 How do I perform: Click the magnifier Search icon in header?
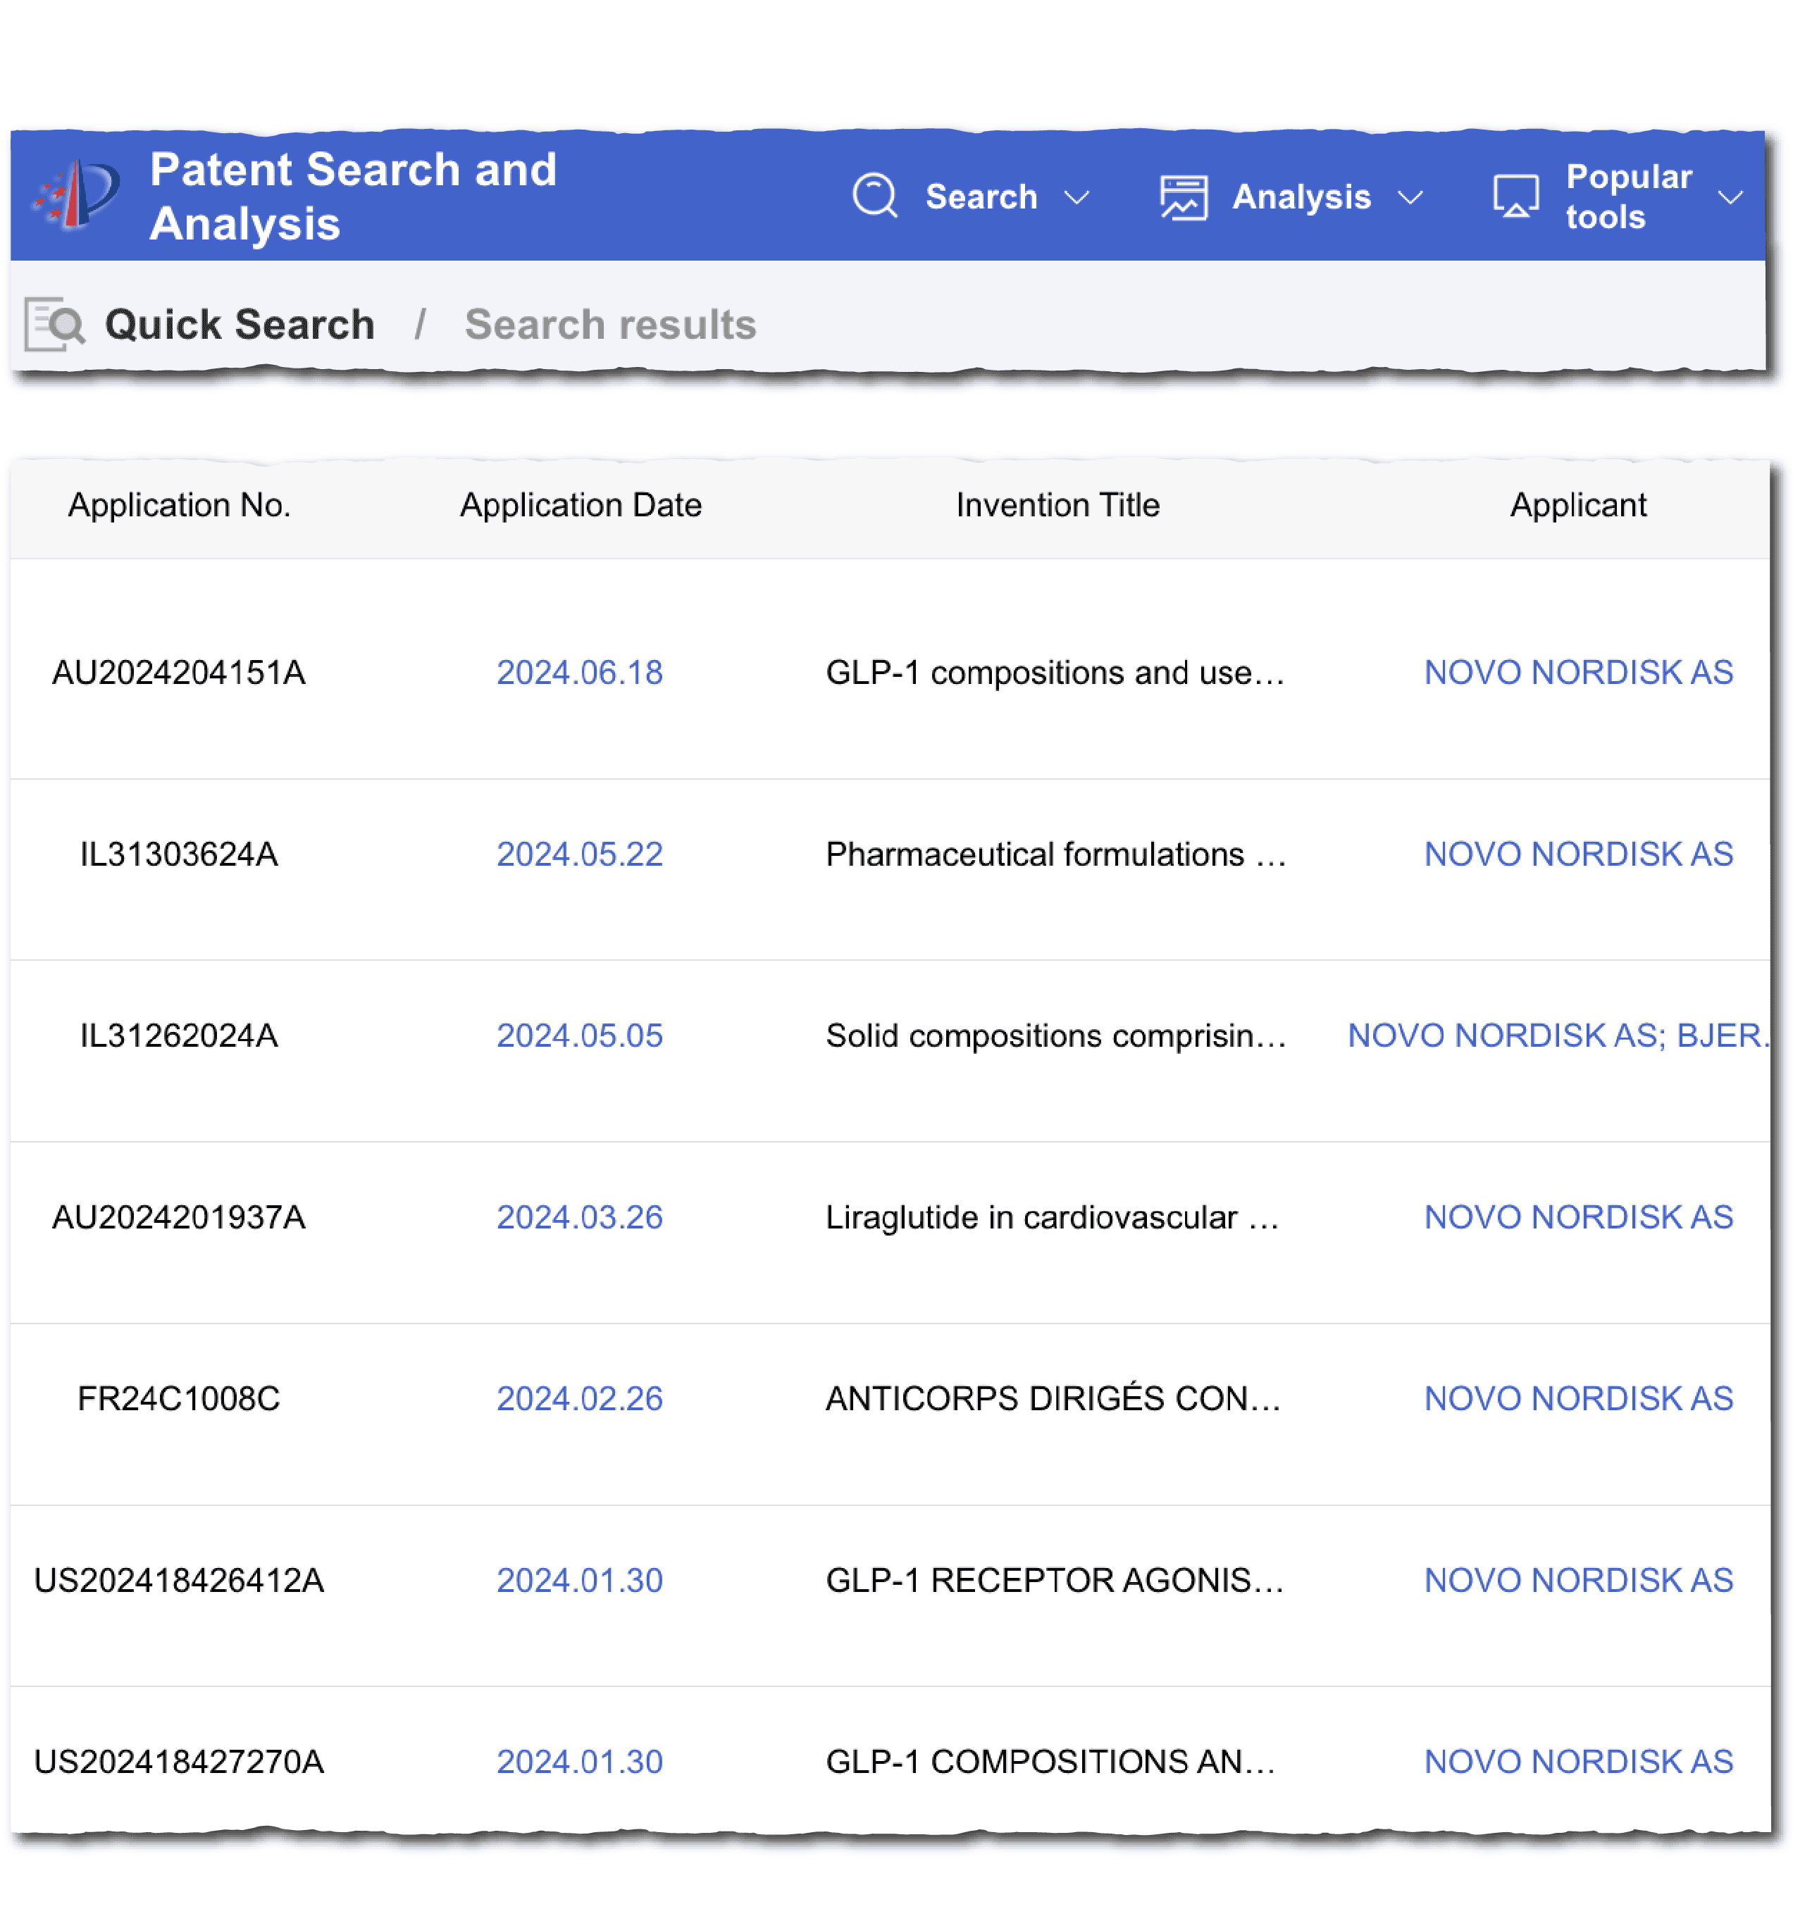pos(874,196)
